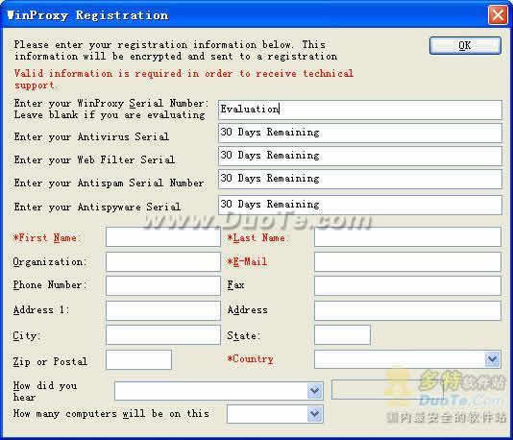Click the 'How many computers will be on this' label

[x=111, y=413]
